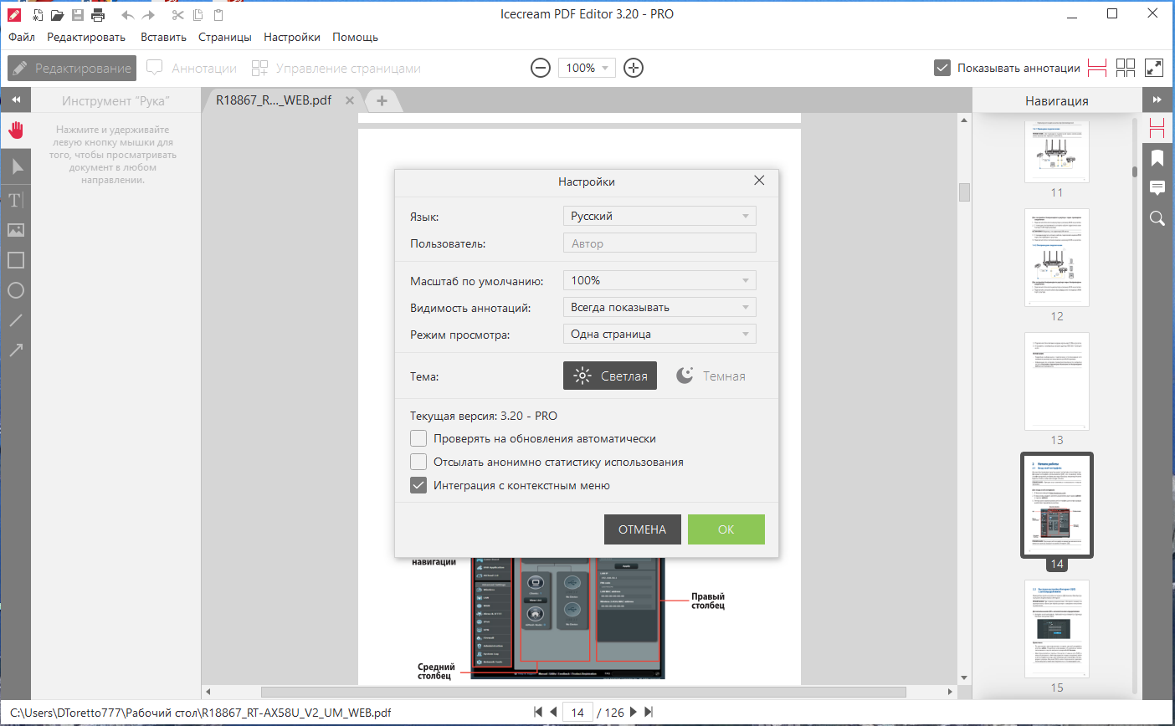The width and height of the screenshot is (1175, 726).
Task: Open the Страницы menu
Action: pyautogui.click(x=225, y=37)
